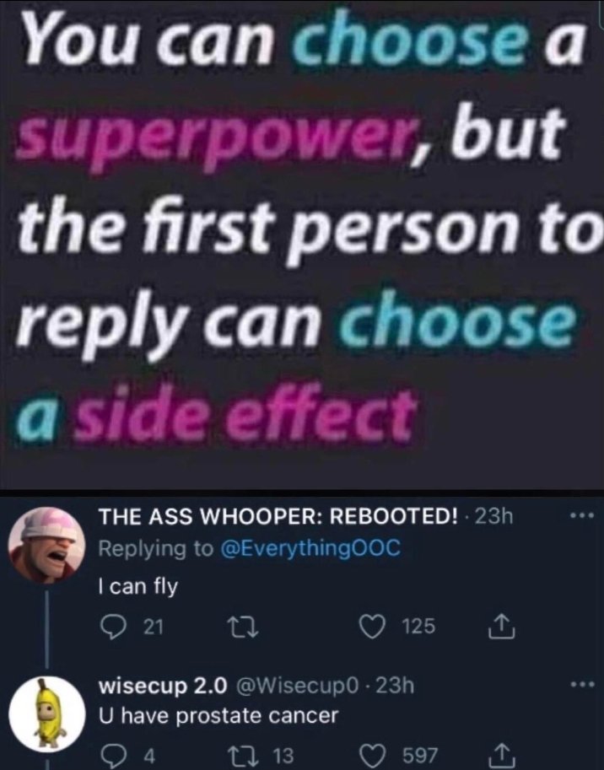Reply to the 'I can fly' tweet
The height and width of the screenshot is (770, 604).
pos(111,627)
